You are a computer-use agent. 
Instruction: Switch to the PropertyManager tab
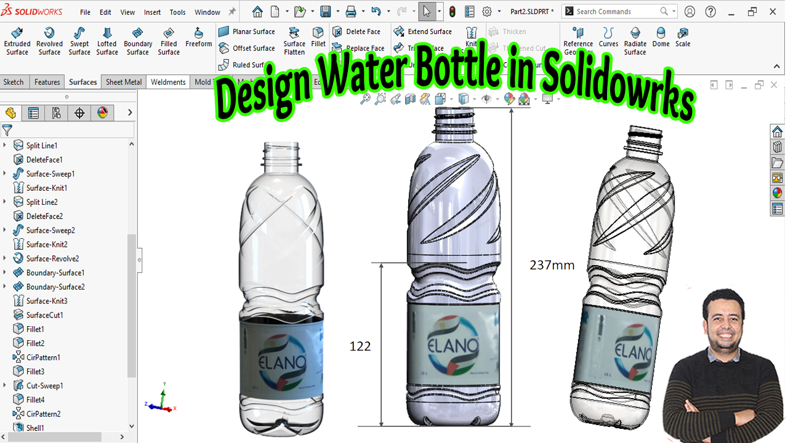pyautogui.click(x=33, y=113)
